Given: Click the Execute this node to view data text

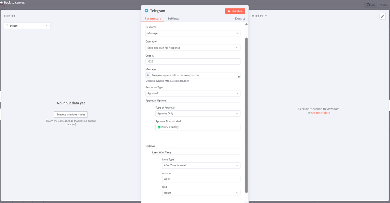Looking at the screenshot, I should 319,109.
